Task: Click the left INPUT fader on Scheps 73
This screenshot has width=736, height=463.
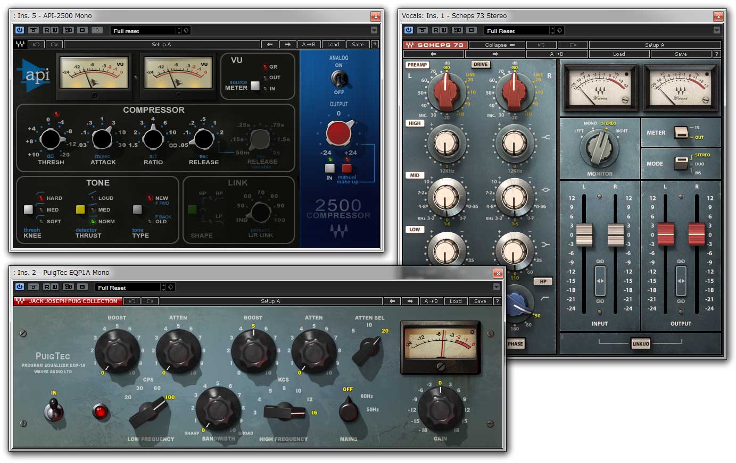Action: pos(584,234)
